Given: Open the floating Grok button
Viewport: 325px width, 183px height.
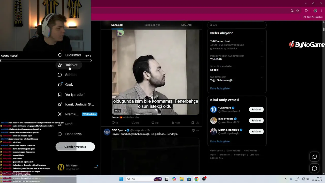Looking at the screenshot, I should tap(314, 157).
